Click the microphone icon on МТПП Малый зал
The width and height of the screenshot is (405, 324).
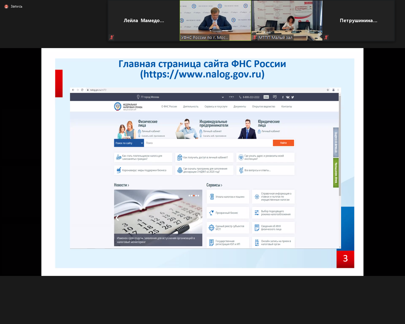click(255, 37)
